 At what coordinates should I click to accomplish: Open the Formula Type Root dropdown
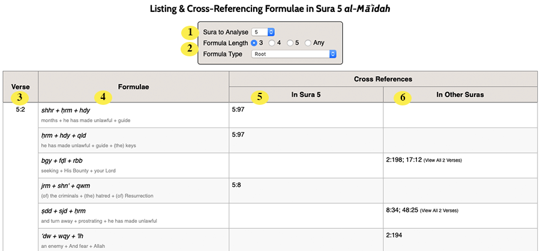294,54
